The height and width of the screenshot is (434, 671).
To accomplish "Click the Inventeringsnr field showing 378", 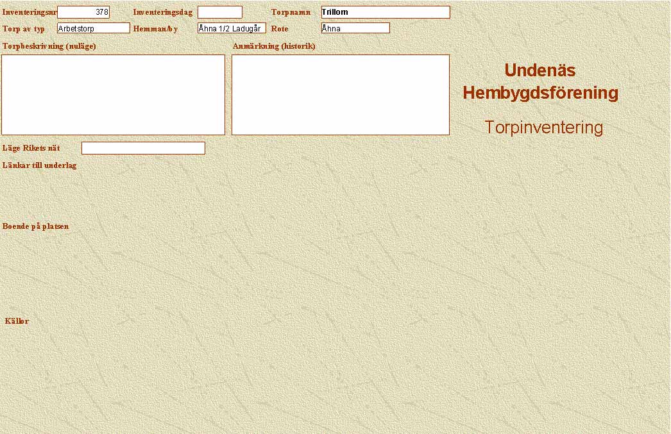I will (83, 12).
